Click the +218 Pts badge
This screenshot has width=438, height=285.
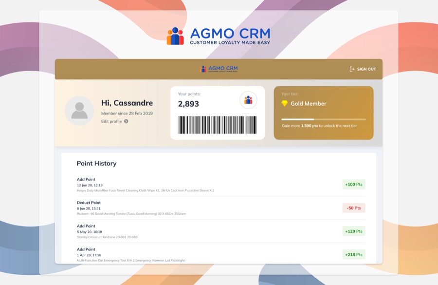tap(354, 254)
